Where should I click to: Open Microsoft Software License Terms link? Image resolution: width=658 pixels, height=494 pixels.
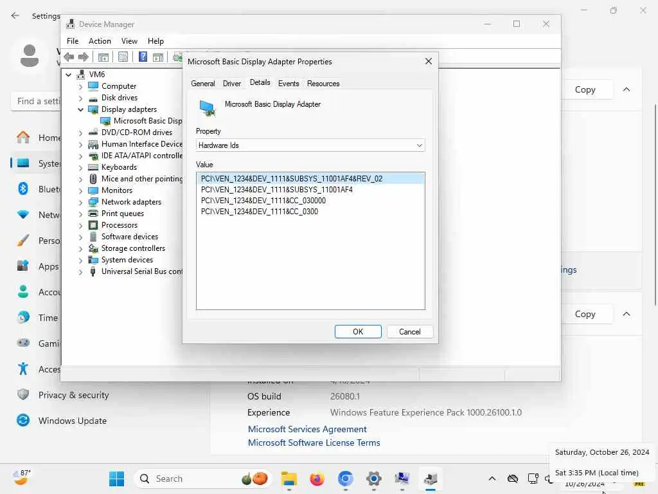click(x=314, y=443)
